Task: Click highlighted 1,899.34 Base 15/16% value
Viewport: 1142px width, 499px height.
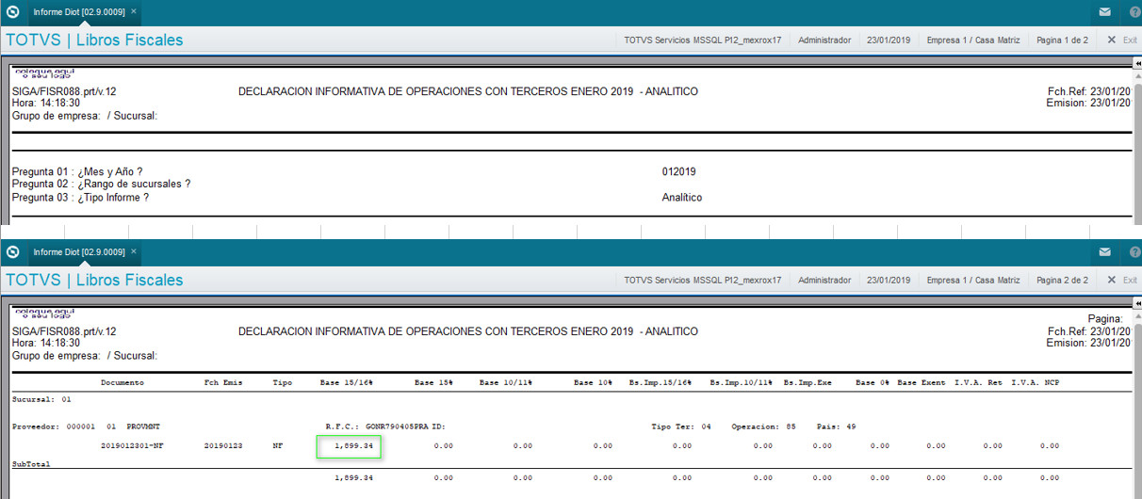Action: 349,446
